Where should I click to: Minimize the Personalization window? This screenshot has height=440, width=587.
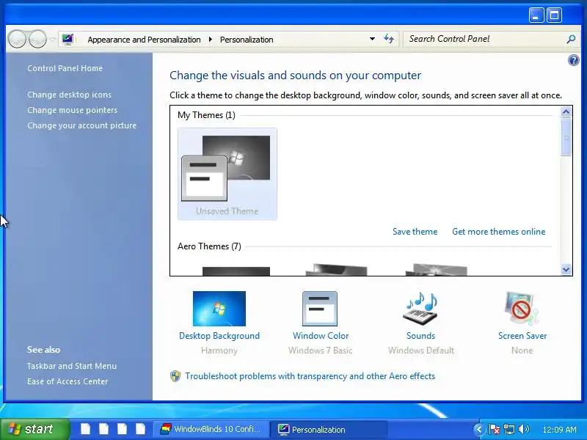[536, 15]
